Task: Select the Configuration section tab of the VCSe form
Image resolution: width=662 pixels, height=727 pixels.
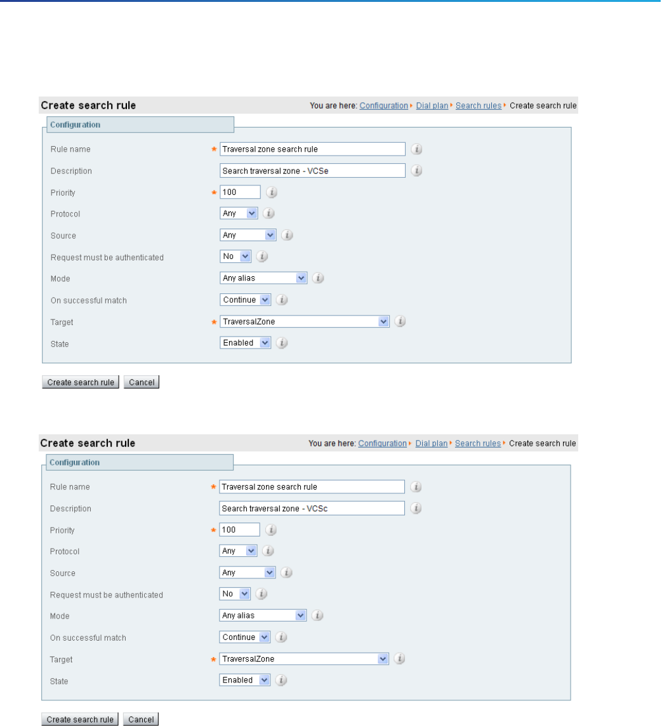Action: [x=140, y=124]
